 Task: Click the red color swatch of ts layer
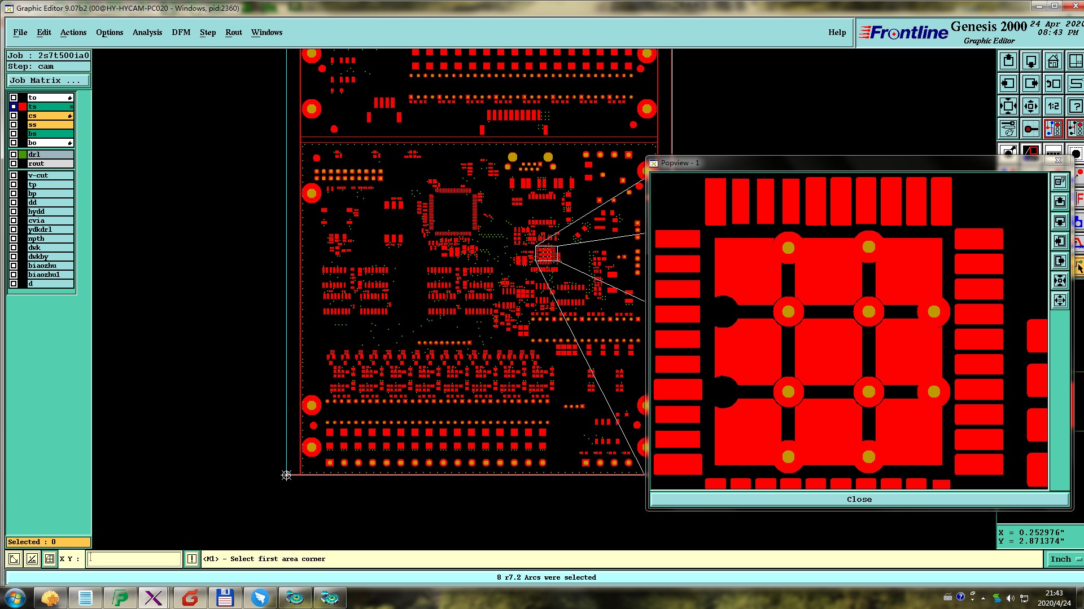pos(23,107)
